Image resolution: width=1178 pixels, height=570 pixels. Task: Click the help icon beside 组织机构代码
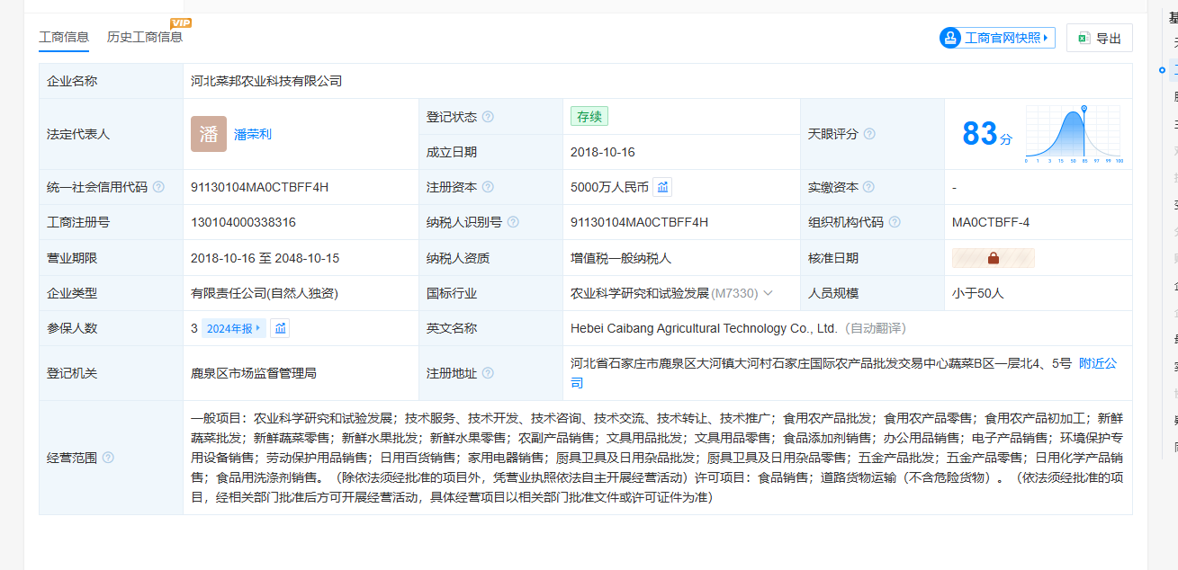(x=895, y=222)
